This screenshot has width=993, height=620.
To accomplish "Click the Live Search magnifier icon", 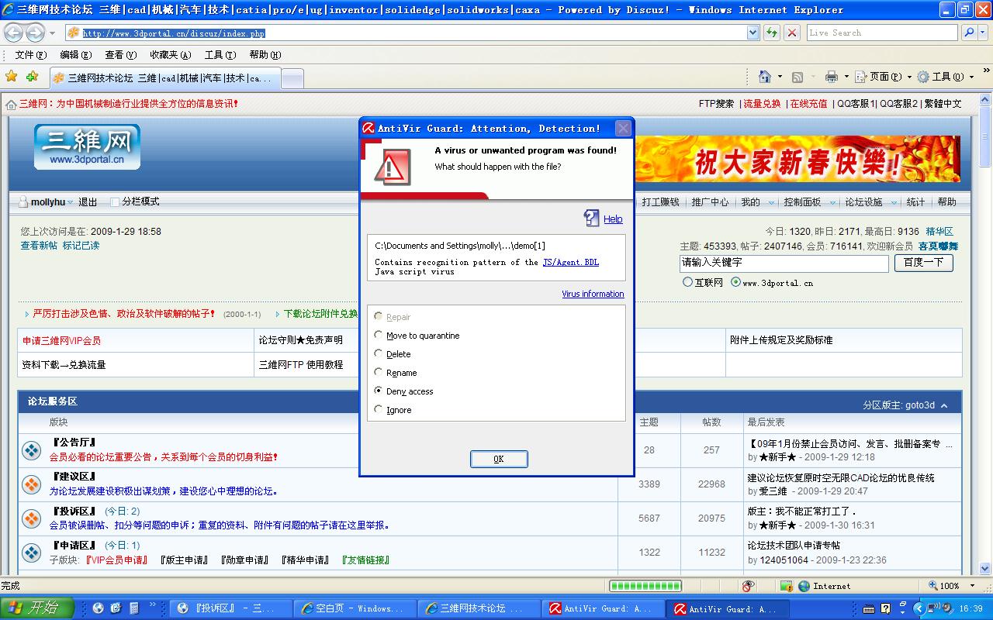I will [969, 33].
